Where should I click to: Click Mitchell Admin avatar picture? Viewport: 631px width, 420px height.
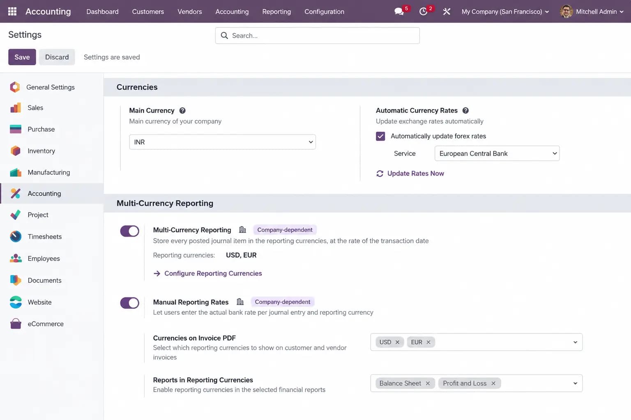click(566, 11)
